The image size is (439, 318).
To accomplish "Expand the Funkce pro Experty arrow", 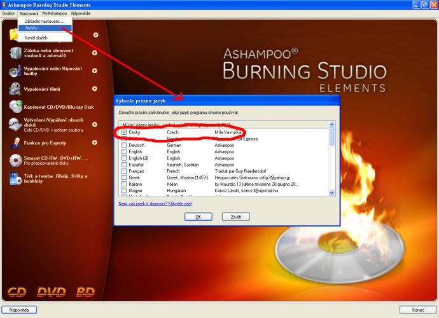I will [x=95, y=142].
